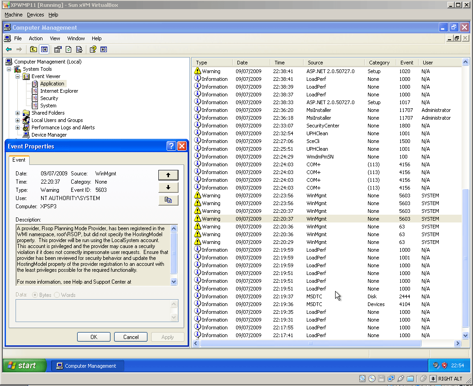
Task: Click the Refresh toolbar icon
Action: pos(68,49)
